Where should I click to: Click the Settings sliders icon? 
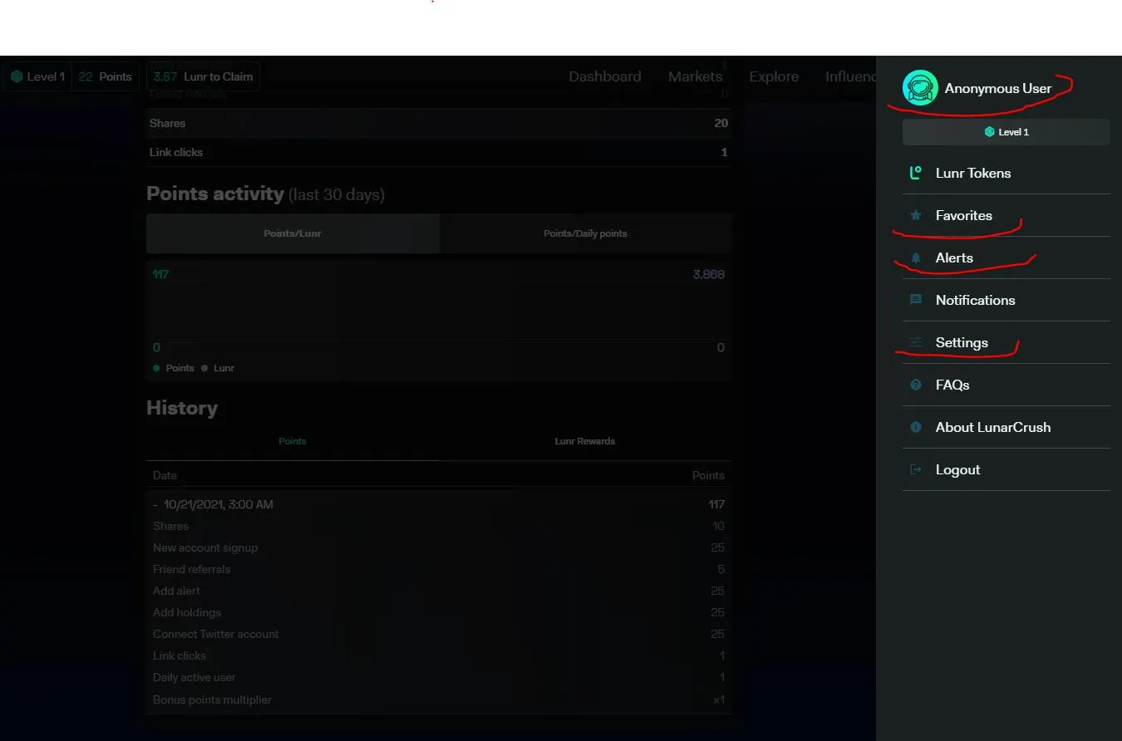point(916,342)
